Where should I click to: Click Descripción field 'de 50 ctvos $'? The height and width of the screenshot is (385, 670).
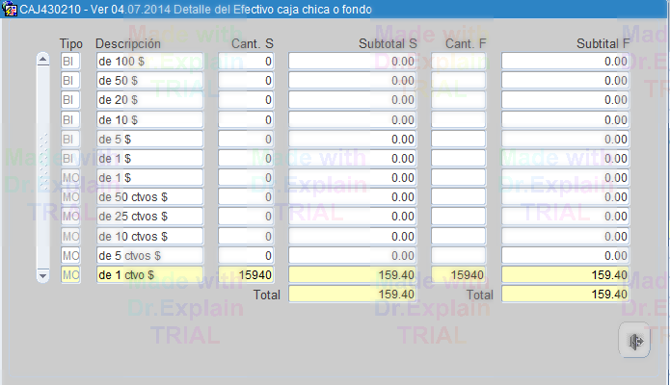coord(149,197)
